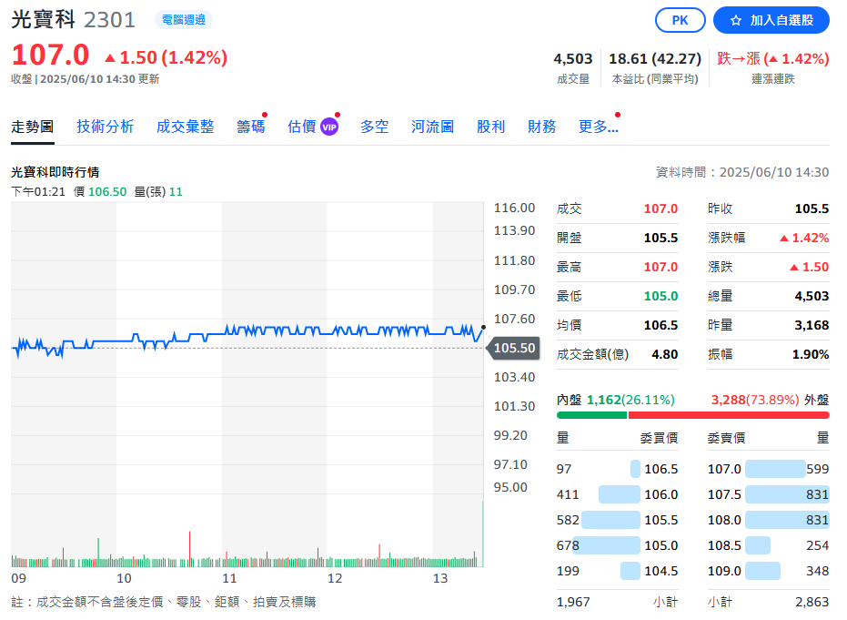Add stock via 加入自選股 button
847x620 pixels.
pyautogui.click(x=771, y=21)
